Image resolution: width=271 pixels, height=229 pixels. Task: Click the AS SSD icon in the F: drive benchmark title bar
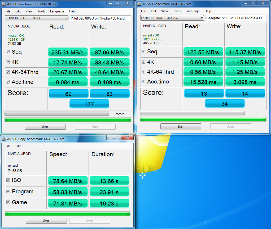[x=4, y=4]
